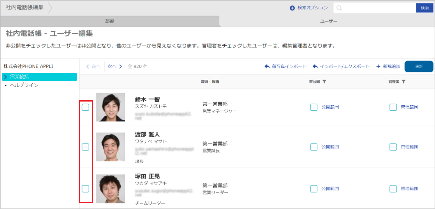Click the インポート/エクスポート arrow icon
The height and width of the screenshot is (209, 435).
click(316, 66)
